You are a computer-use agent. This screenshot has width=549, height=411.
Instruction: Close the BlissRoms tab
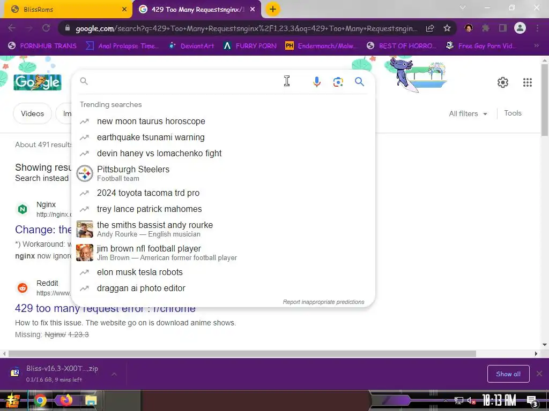click(124, 10)
